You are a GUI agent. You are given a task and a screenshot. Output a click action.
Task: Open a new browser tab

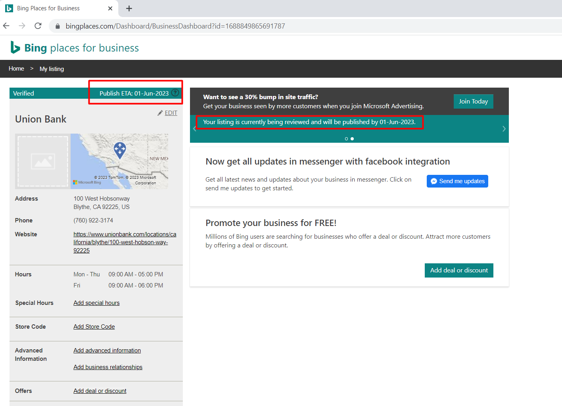[x=129, y=8]
